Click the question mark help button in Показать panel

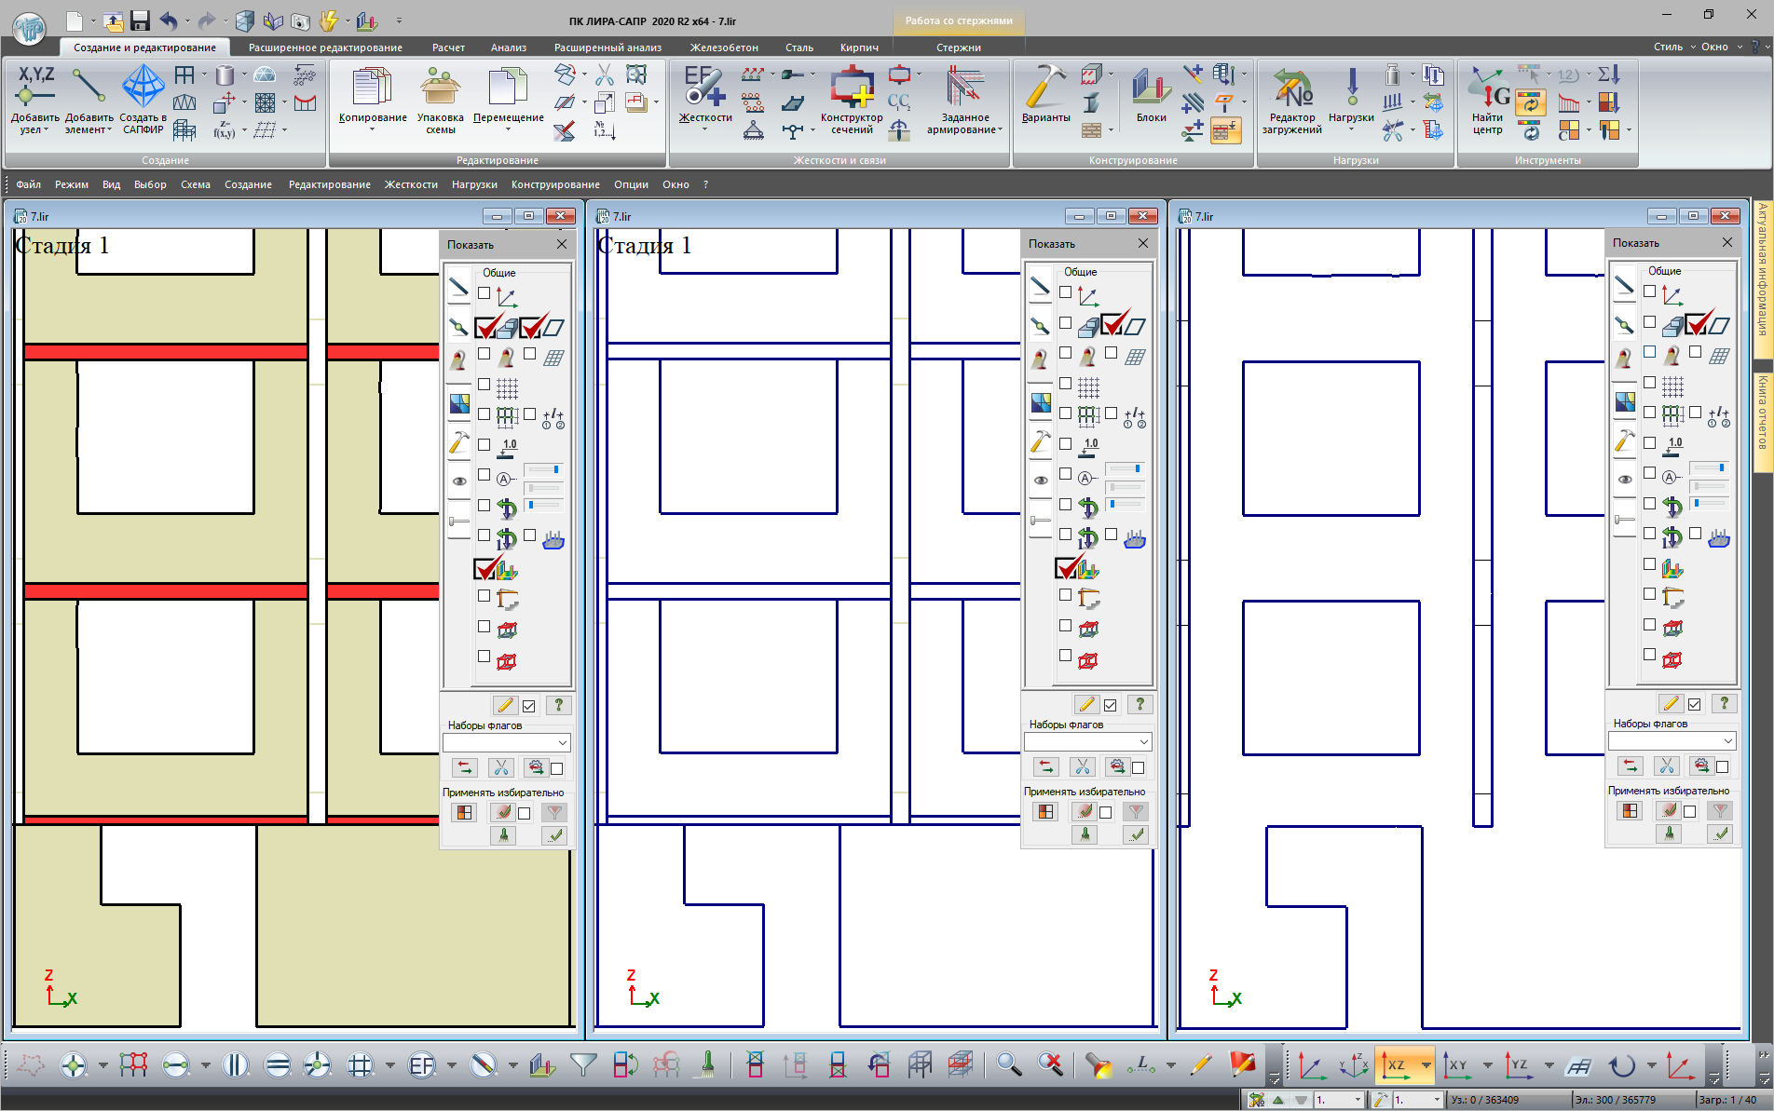pos(558,705)
